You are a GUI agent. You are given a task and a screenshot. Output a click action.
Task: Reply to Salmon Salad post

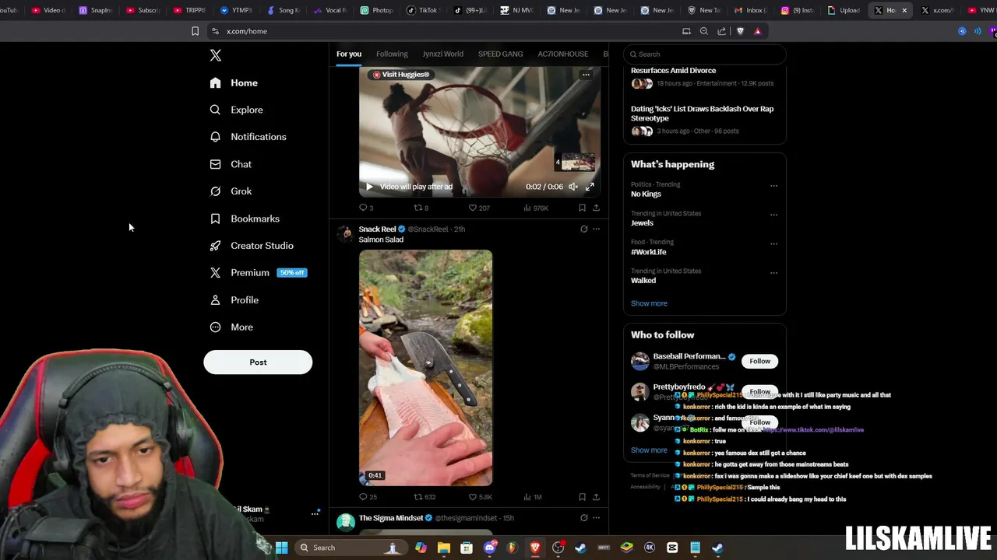368,497
